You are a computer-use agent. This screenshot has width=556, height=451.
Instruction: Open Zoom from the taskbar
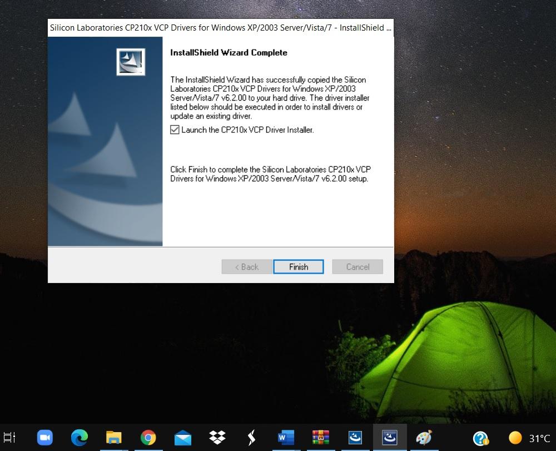[x=44, y=438]
